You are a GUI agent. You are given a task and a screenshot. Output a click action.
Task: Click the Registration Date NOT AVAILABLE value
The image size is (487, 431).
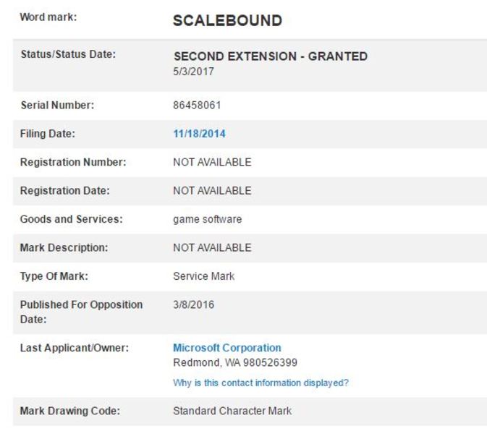(212, 191)
